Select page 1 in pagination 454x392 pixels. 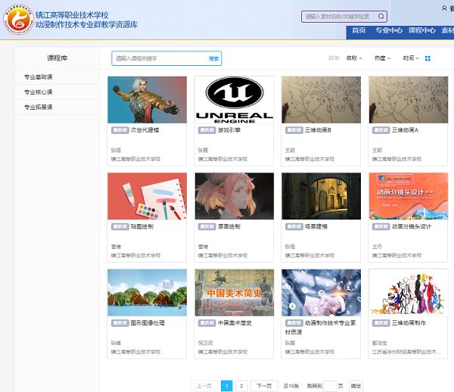pos(227,386)
